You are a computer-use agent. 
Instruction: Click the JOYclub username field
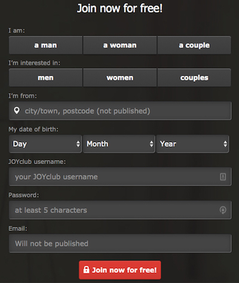click(120, 177)
